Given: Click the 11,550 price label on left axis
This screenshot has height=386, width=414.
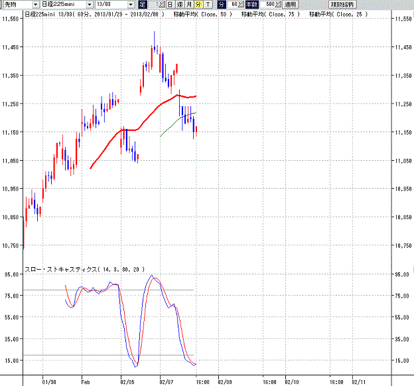Looking at the screenshot, I should click(x=11, y=19).
